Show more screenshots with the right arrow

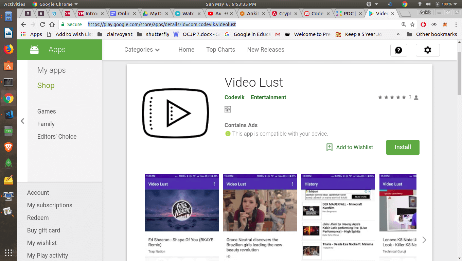pos(424,240)
